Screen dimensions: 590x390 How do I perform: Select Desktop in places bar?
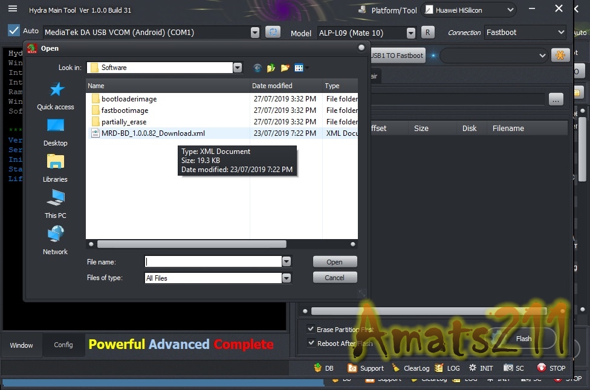[56, 133]
